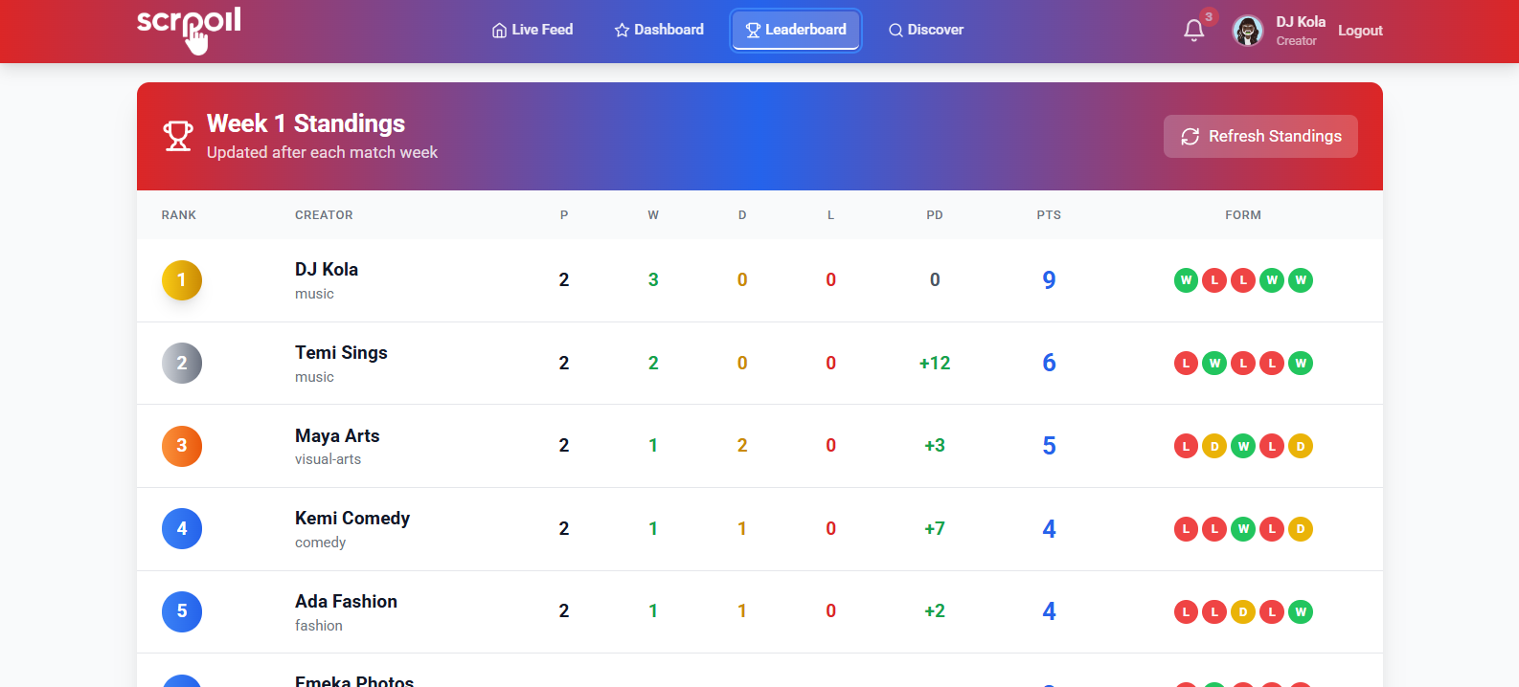Image resolution: width=1519 pixels, height=687 pixels.
Task: Click Maya Arts' draws value 2
Action: click(742, 446)
